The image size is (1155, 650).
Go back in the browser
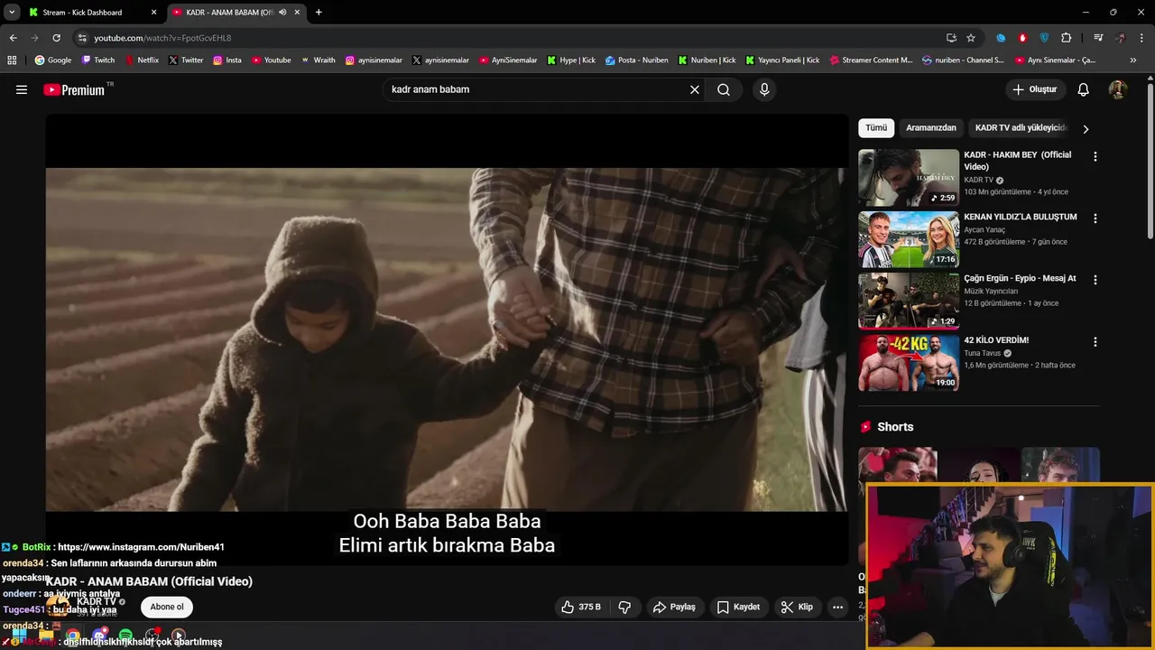[x=13, y=38]
